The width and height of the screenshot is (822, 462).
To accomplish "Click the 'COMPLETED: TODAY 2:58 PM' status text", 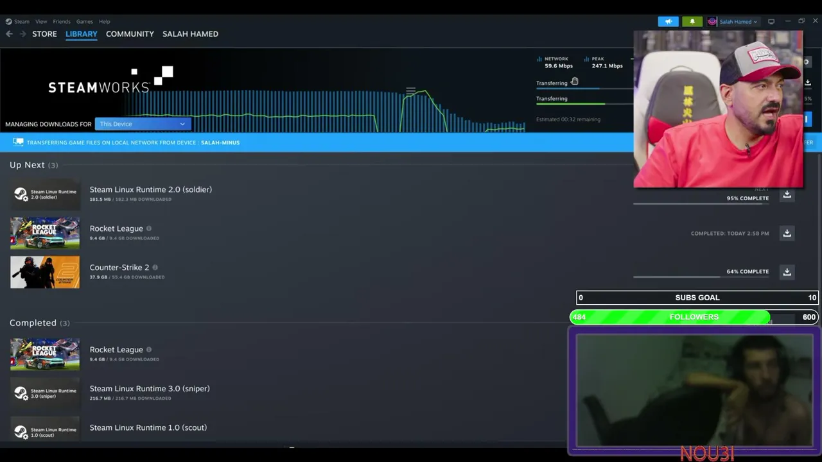I will [x=730, y=234].
